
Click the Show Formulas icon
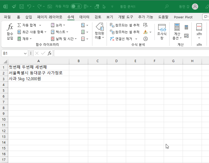click(145, 25)
